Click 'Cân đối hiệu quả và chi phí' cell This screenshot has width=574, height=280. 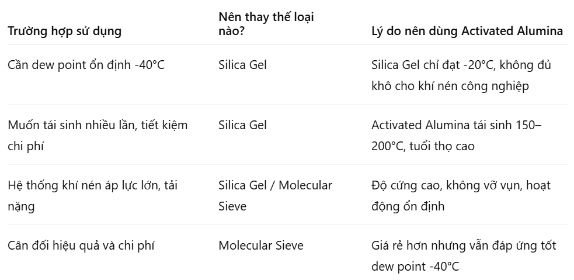click(x=81, y=245)
